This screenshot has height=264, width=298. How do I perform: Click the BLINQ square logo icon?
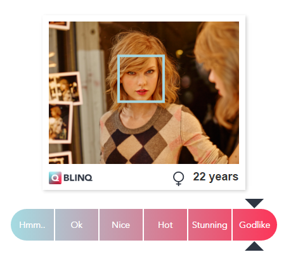point(55,178)
